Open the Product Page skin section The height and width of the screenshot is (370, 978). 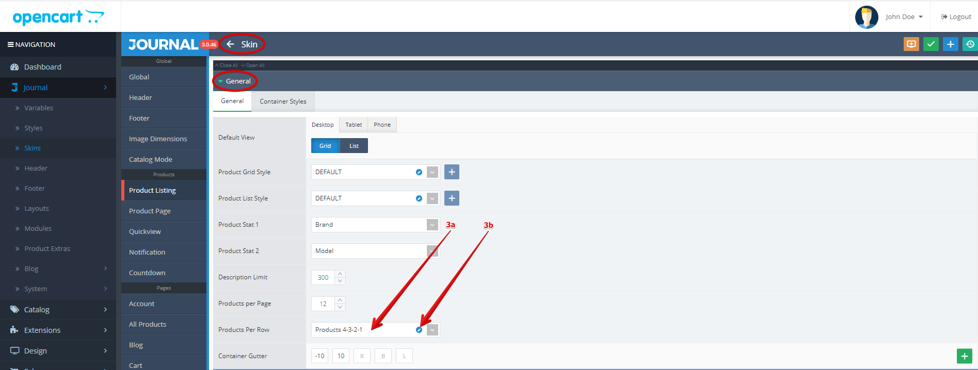coord(164,211)
